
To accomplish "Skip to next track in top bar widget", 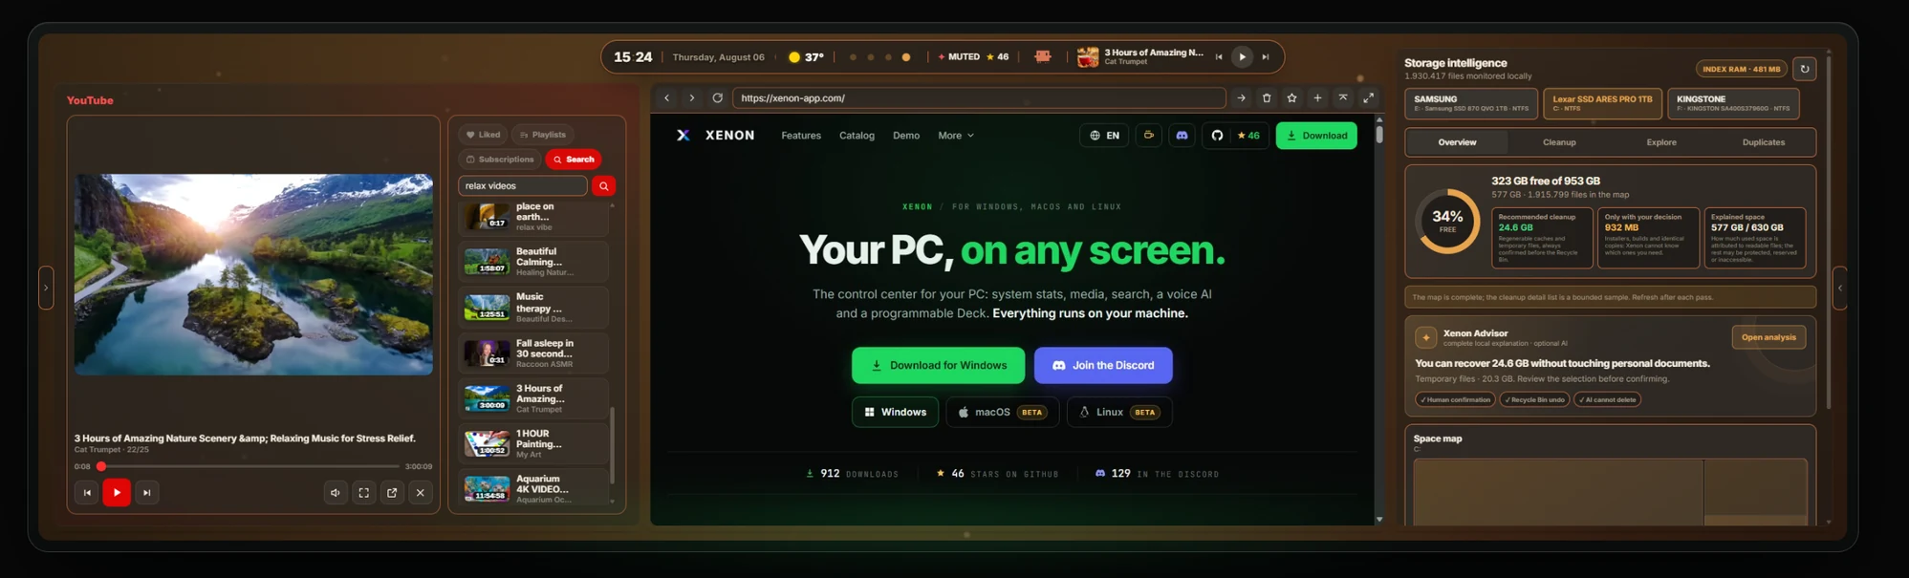I will (1266, 57).
